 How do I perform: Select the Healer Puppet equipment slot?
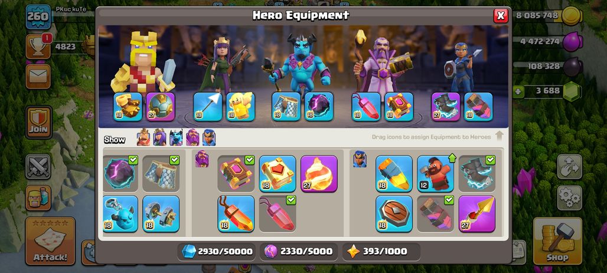click(x=240, y=106)
